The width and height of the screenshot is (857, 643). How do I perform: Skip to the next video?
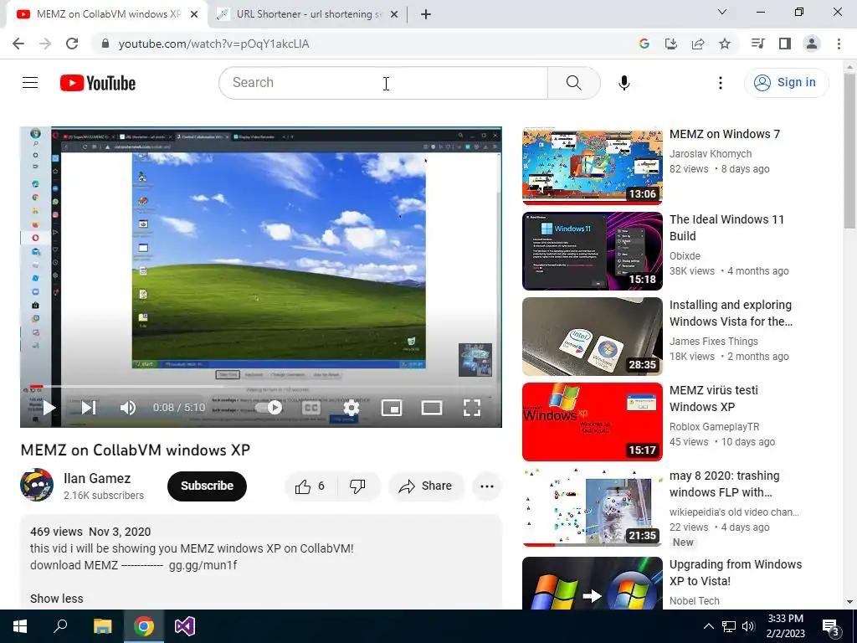(89, 408)
